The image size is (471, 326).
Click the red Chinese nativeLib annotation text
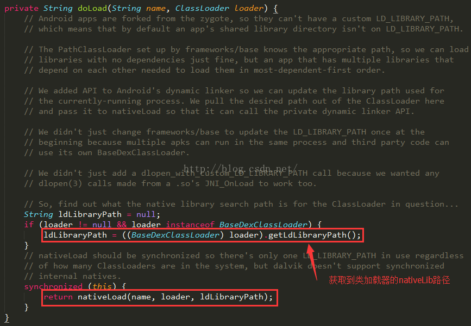coord(390,280)
